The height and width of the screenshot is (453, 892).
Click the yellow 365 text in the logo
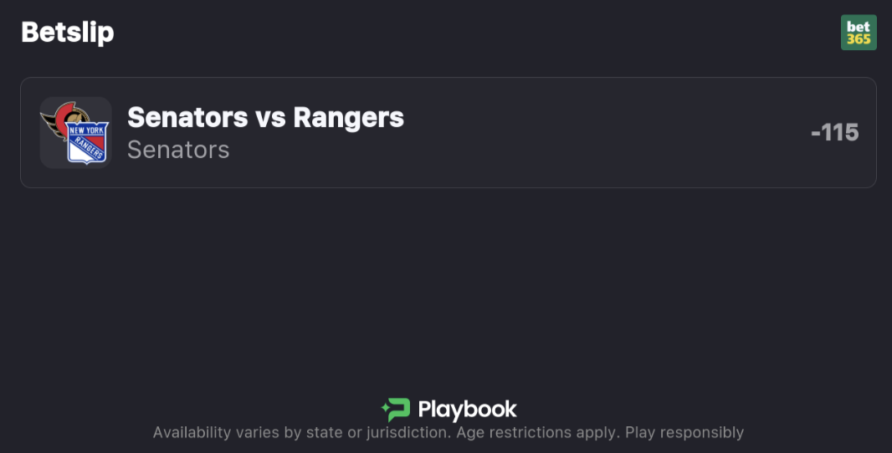[859, 38]
